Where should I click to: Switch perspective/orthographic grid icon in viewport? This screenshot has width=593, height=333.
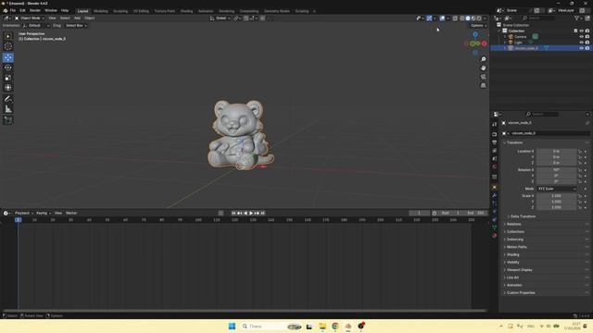[x=484, y=86]
